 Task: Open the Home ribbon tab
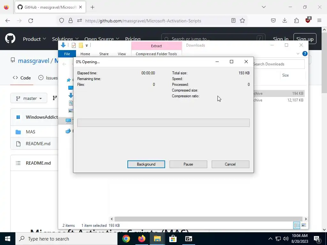pyautogui.click(x=85, y=54)
